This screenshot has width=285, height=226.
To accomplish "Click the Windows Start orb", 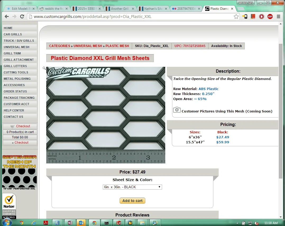I will coord(7,223).
